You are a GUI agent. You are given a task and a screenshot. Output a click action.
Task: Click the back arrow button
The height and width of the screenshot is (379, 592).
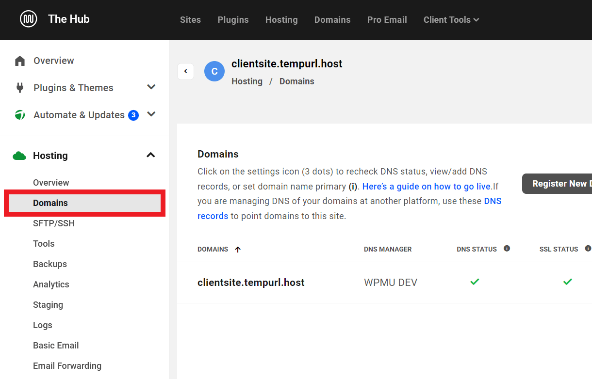(x=185, y=71)
